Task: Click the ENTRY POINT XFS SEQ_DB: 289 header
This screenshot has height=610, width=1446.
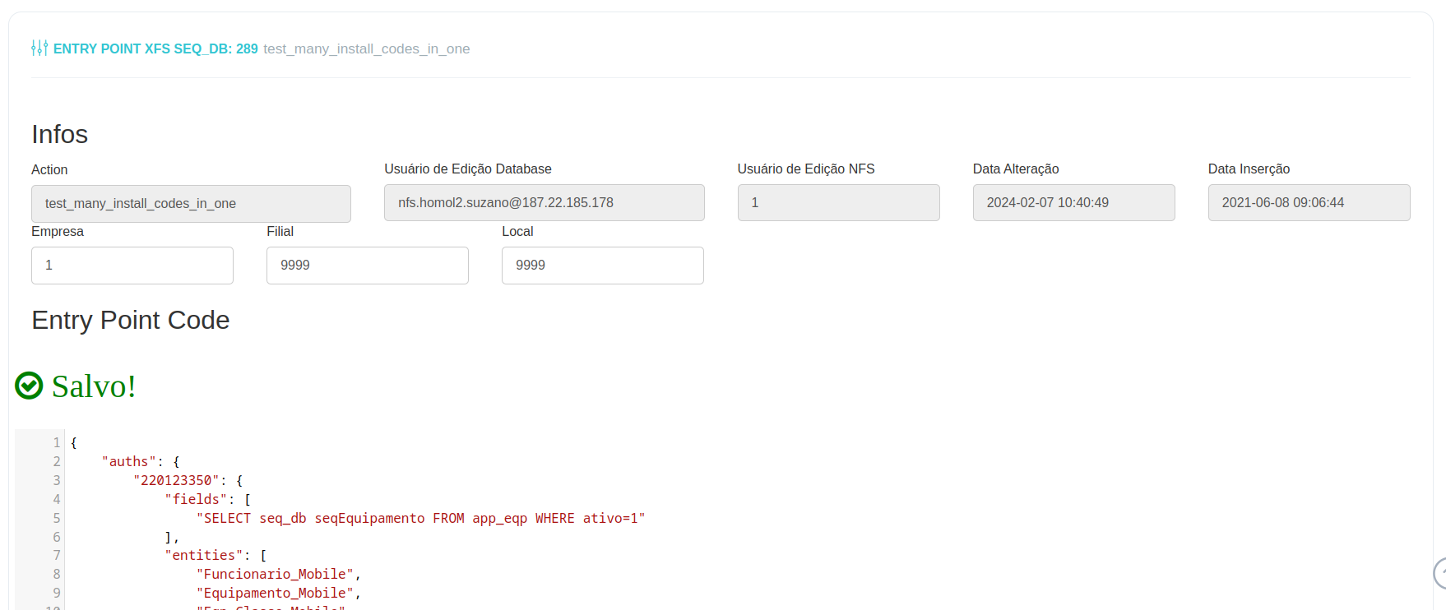Action: coord(155,49)
